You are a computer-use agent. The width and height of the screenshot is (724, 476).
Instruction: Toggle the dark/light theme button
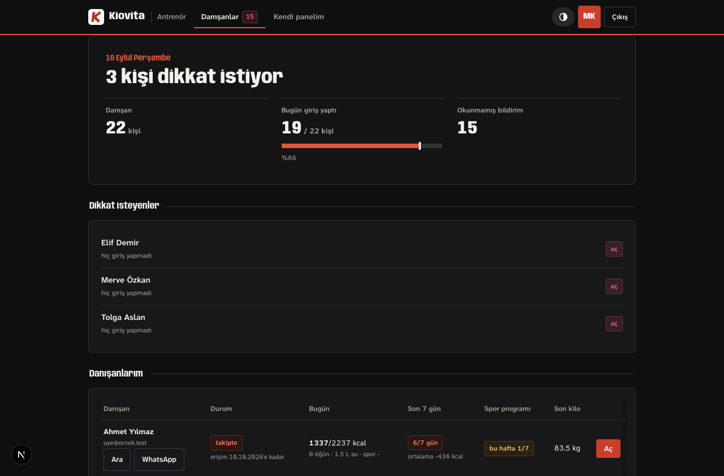coord(563,17)
